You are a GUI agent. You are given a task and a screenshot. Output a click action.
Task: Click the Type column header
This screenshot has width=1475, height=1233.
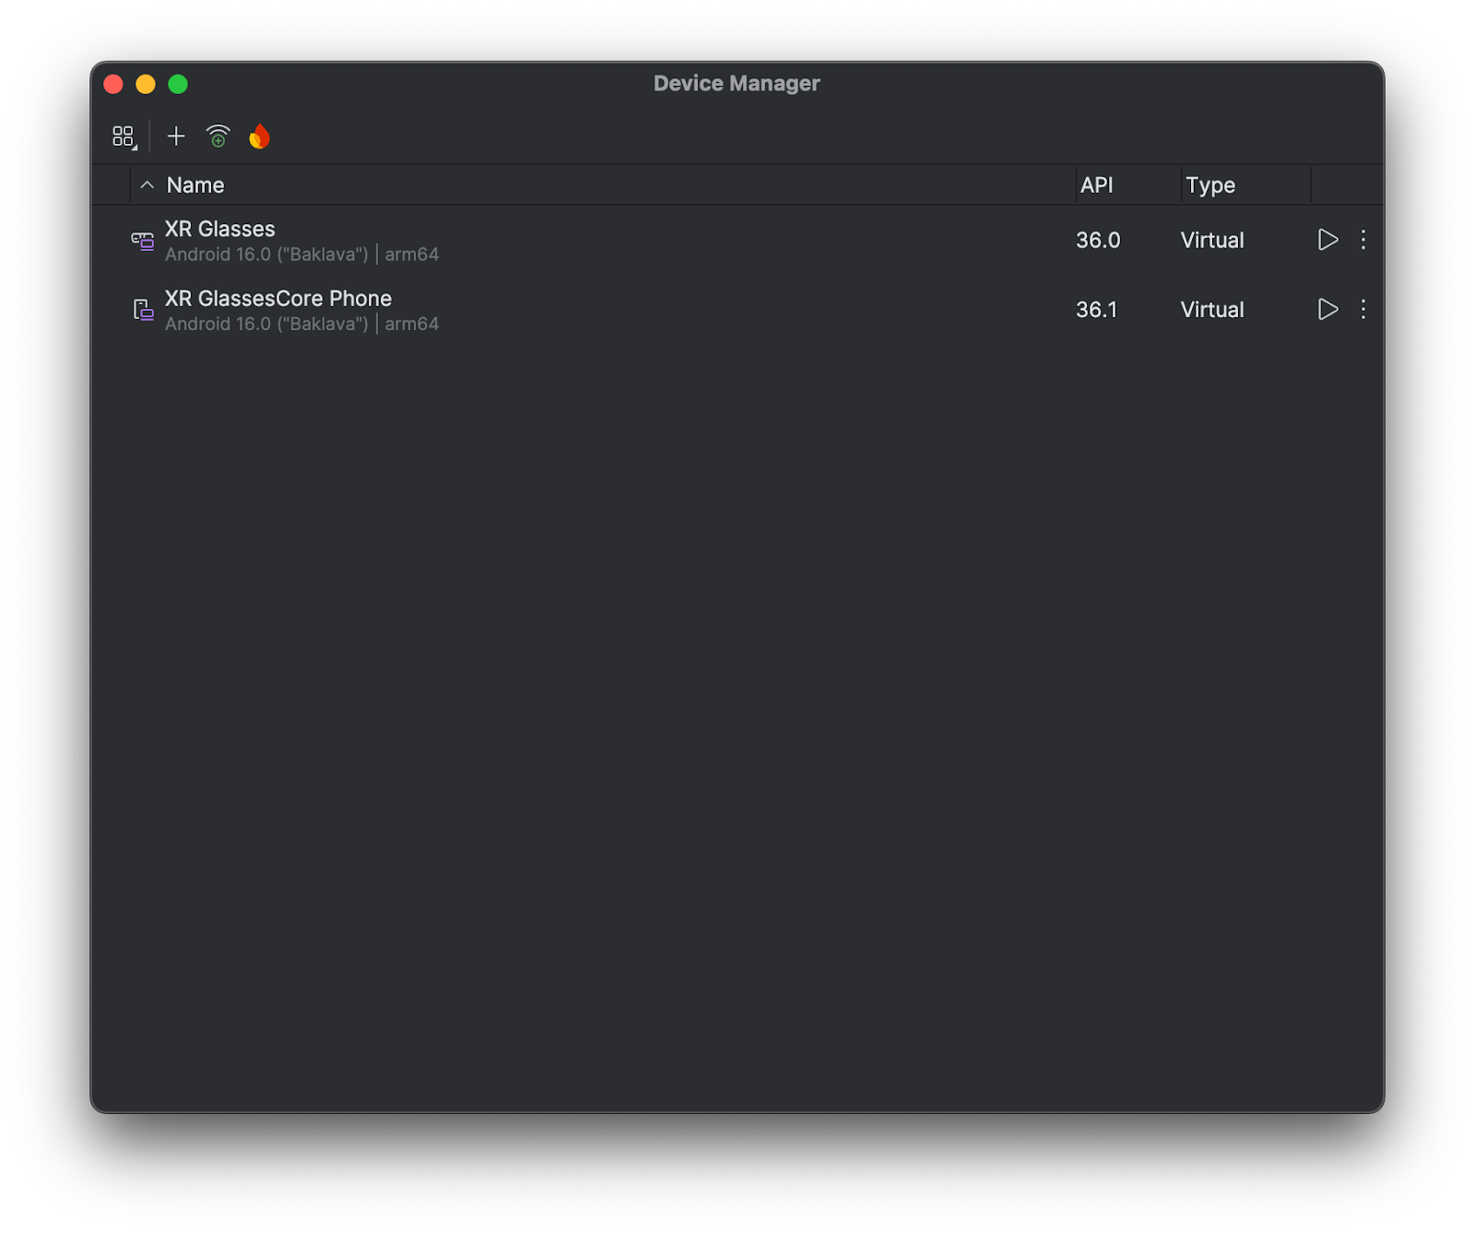coord(1210,184)
